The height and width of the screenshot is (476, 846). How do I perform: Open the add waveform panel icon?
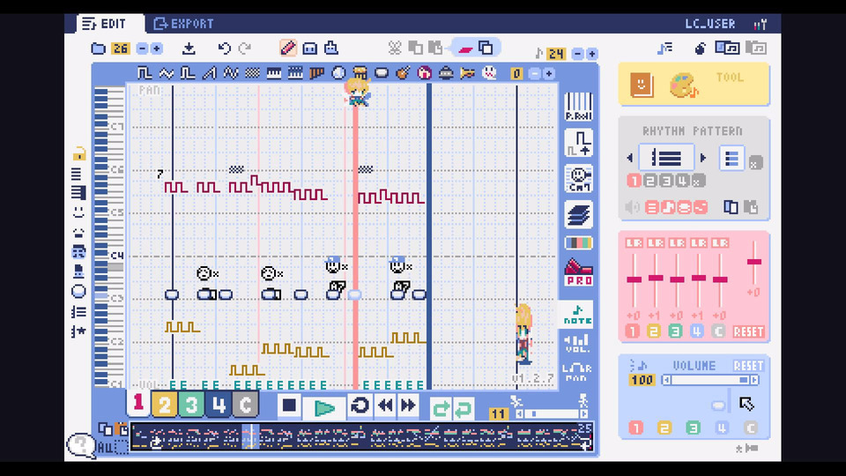[578, 143]
